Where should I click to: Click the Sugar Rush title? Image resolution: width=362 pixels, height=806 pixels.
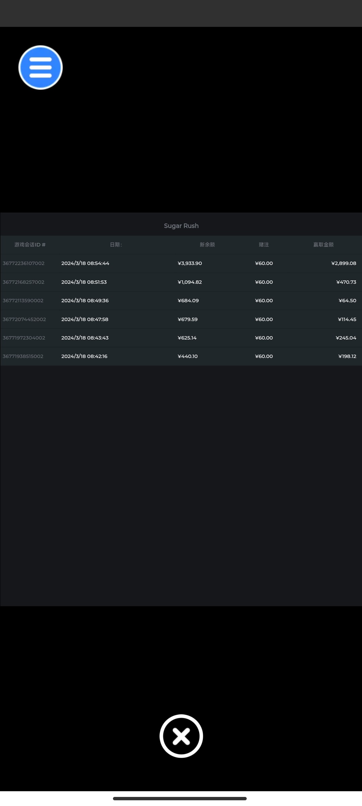point(181,226)
